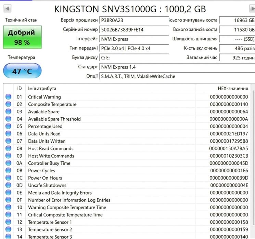Select the Power On Hours attribute name
The image size is (255, 239).
point(45,178)
